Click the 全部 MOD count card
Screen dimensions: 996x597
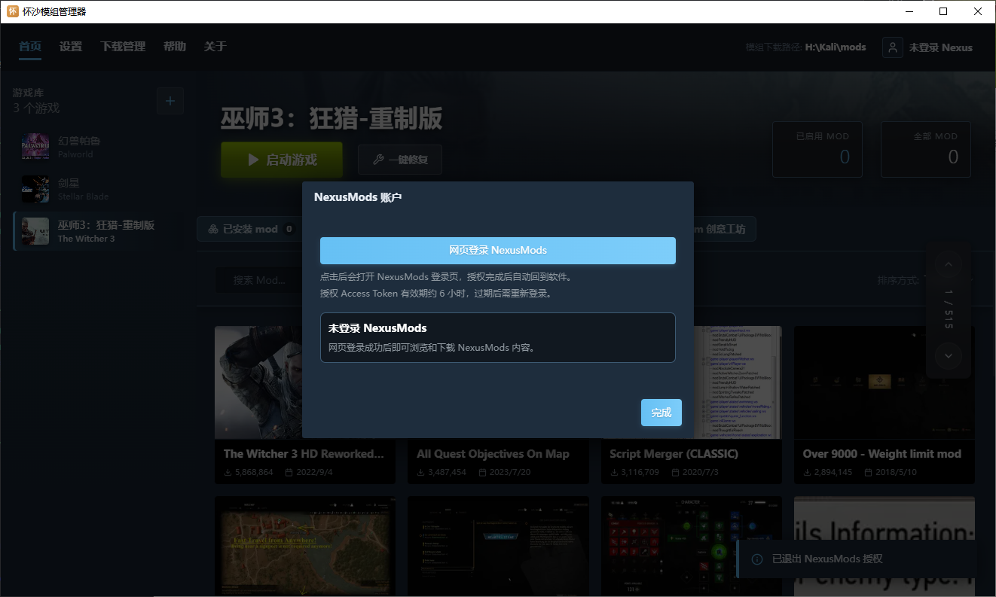tap(926, 149)
